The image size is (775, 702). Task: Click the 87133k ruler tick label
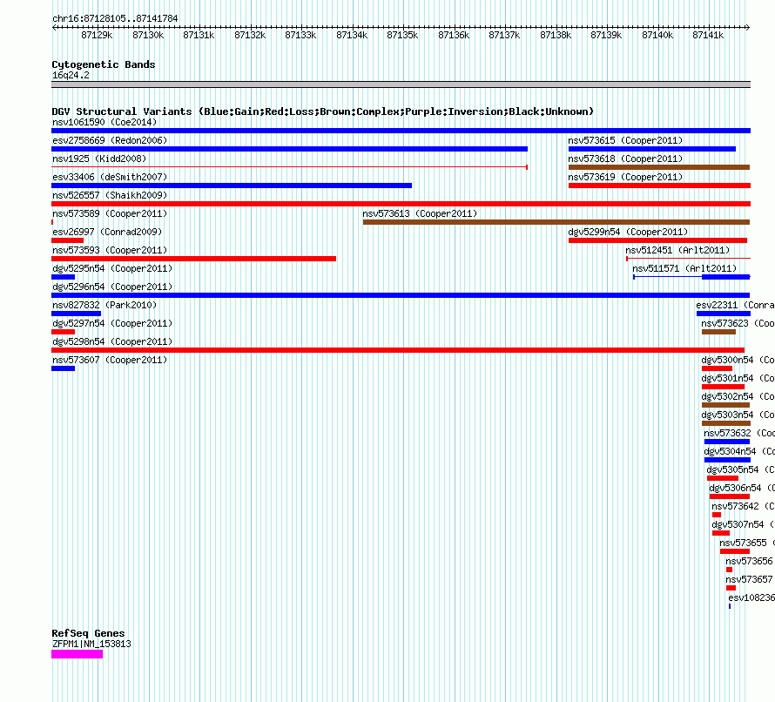tap(300, 35)
